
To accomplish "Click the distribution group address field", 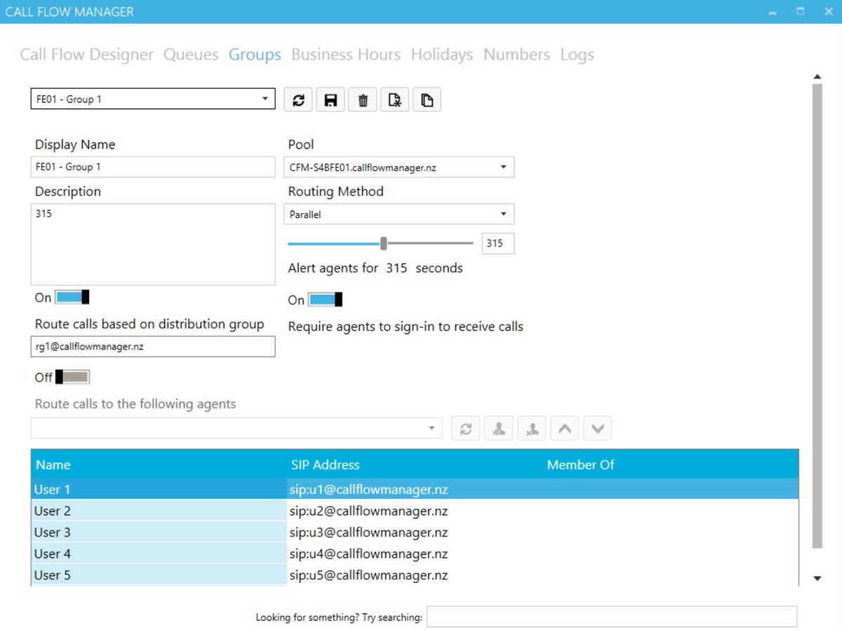I will pyautogui.click(x=153, y=346).
